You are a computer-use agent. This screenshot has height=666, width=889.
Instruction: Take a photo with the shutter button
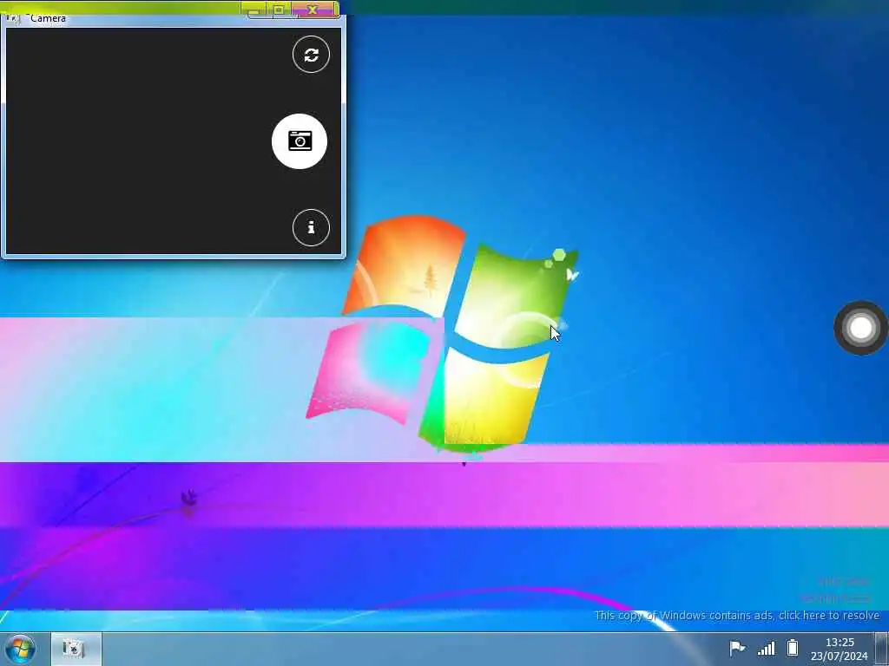(x=300, y=141)
